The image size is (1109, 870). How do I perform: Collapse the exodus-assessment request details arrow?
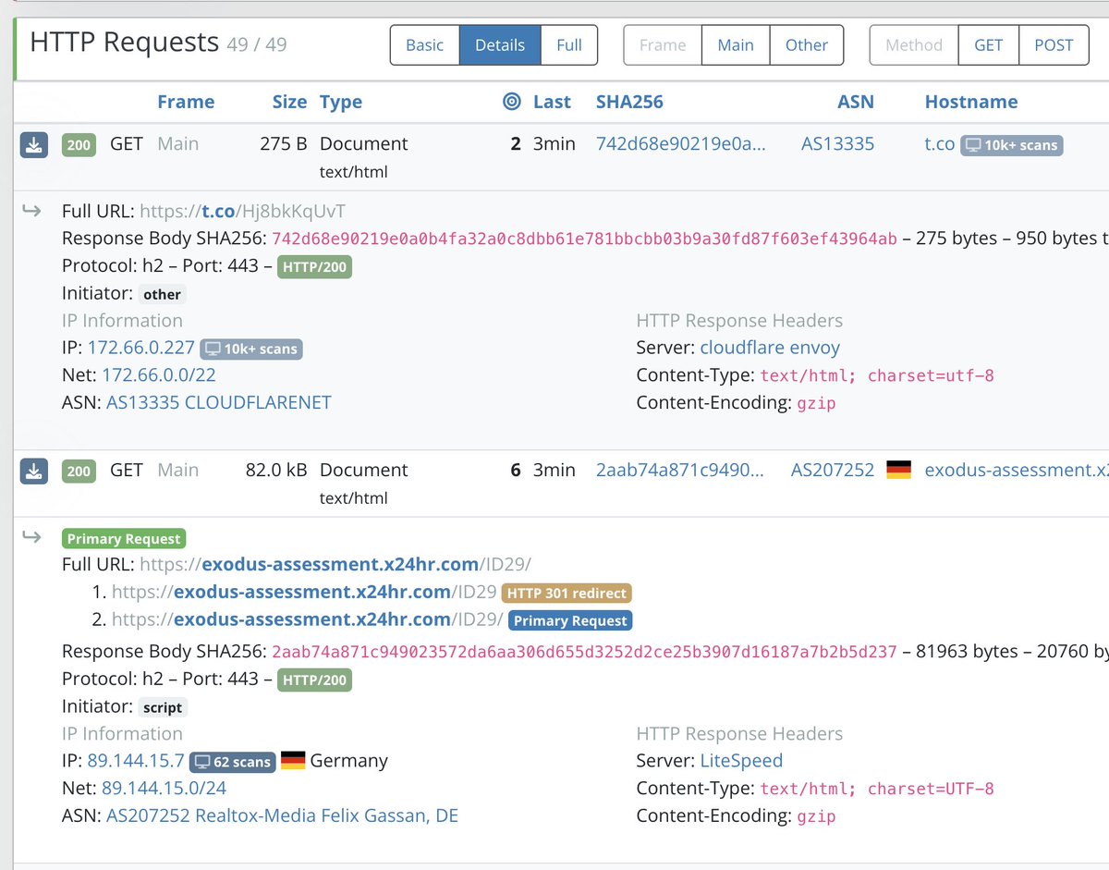pyautogui.click(x=31, y=536)
